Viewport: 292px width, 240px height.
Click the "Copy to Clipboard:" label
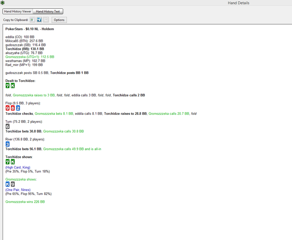(x=16, y=20)
